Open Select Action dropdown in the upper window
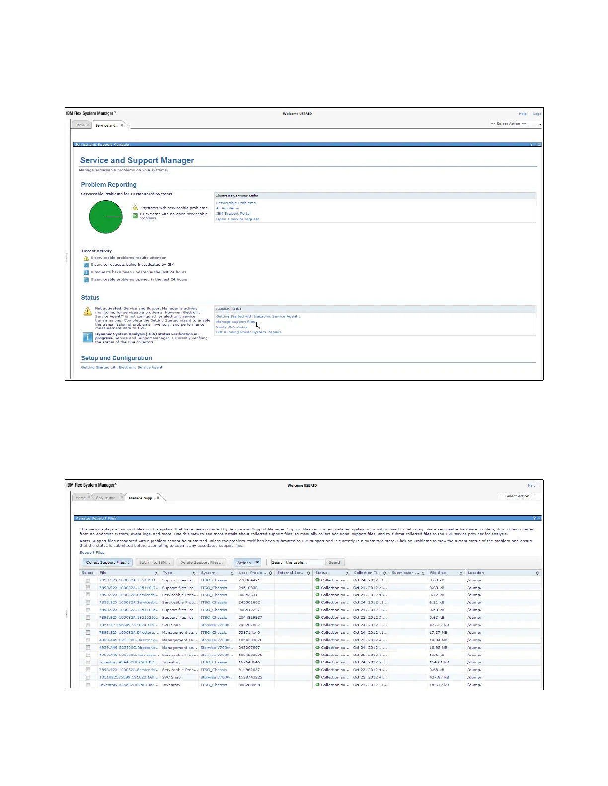Image resolution: width=608 pixels, height=786 pixels. [515, 124]
